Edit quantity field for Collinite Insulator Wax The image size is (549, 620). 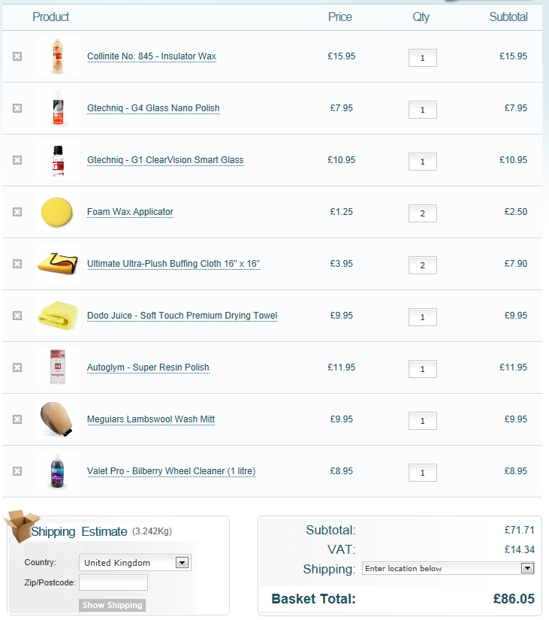click(x=423, y=58)
